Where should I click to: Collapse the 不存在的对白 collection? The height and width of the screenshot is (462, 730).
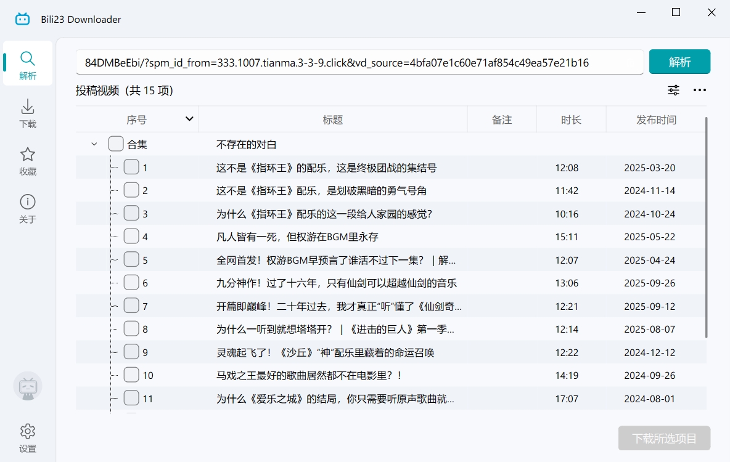[x=94, y=143]
